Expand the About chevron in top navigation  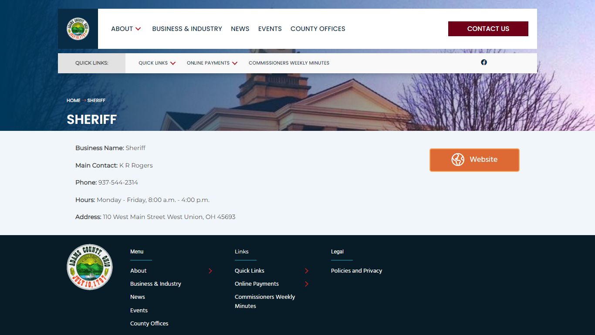point(138,29)
